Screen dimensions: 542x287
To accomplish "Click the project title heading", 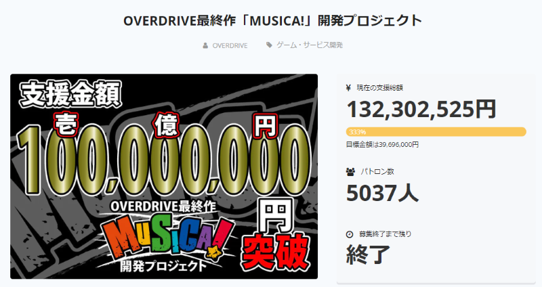I will pos(273,20).
